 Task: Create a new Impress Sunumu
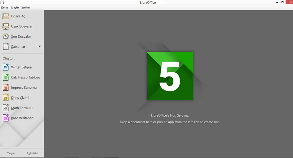[24, 88]
